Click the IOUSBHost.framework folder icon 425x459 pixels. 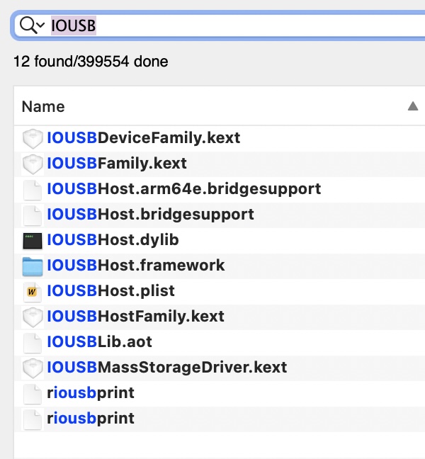pos(33,266)
